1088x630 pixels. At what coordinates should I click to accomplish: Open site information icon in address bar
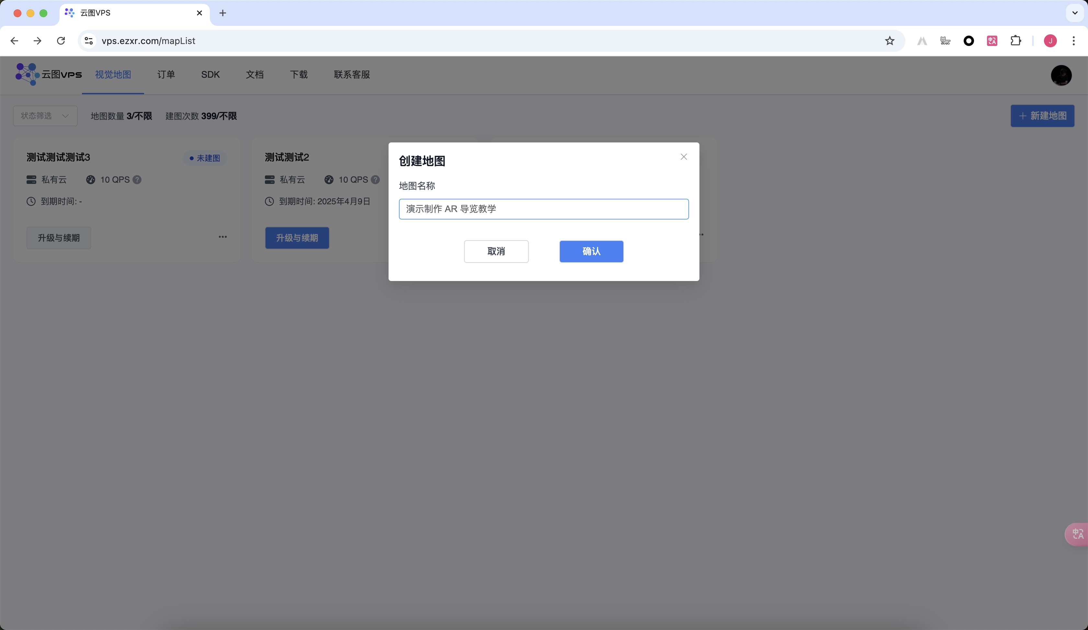(x=89, y=40)
